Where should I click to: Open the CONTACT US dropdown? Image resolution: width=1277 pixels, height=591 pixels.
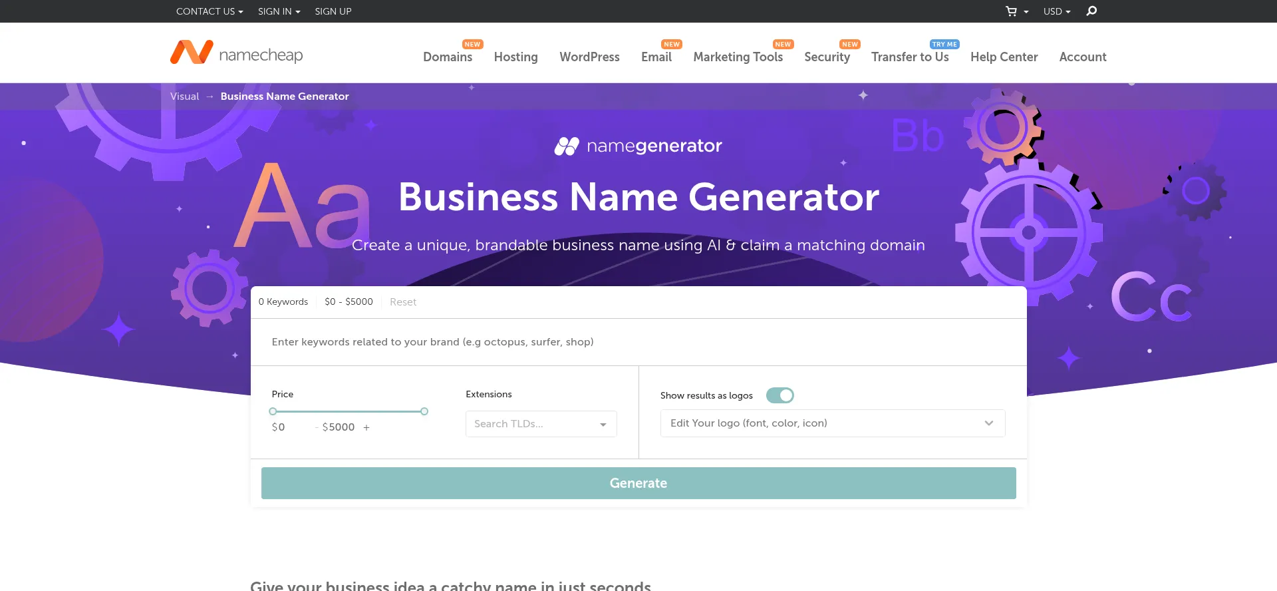[210, 11]
